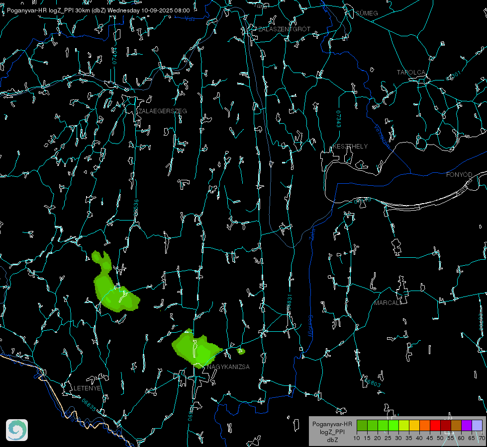This screenshot has width=487, height=447.
Task: Click the 06835 road number label
Action: (x=89, y=405)
